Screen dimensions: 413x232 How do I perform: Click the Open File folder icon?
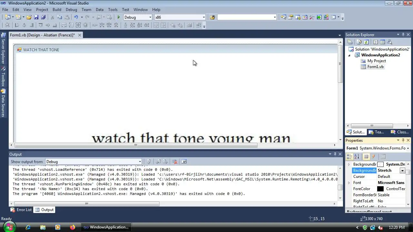point(29,17)
